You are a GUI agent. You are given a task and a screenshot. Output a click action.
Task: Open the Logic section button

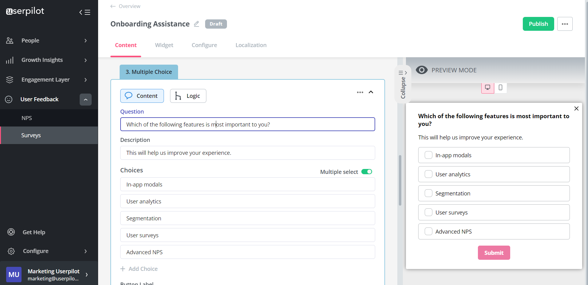point(188,96)
